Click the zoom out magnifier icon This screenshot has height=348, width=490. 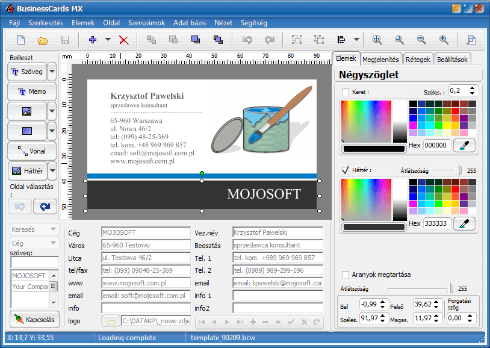pos(421,40)
